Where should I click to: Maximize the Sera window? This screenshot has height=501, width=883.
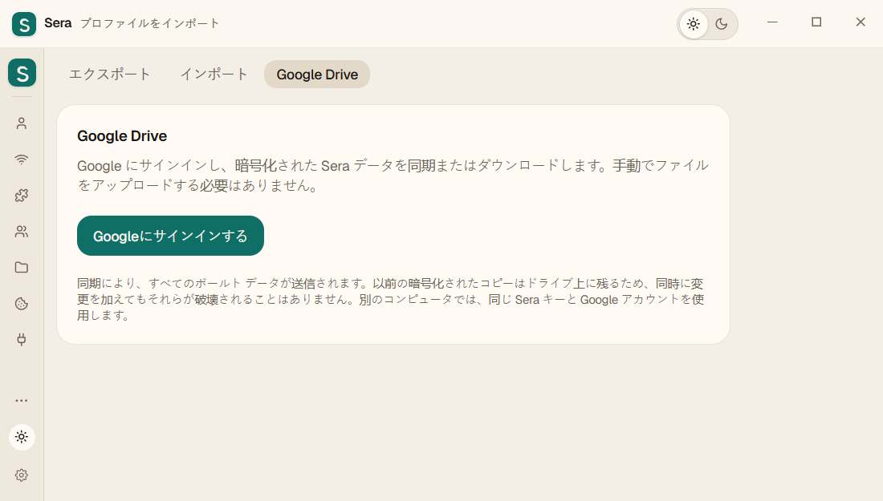[x=816, y=22]
